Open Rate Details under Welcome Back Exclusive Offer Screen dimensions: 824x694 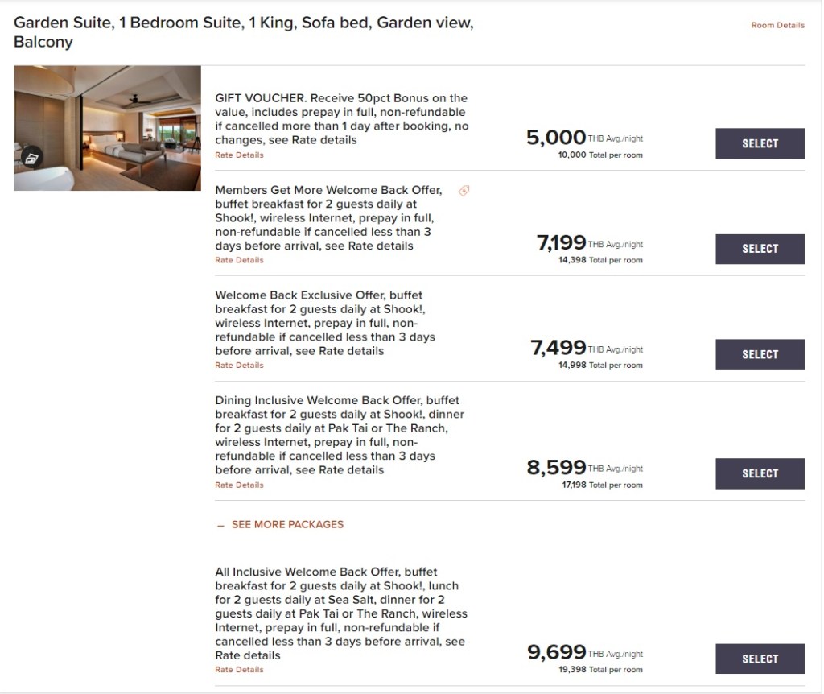(x=239, y=365)
